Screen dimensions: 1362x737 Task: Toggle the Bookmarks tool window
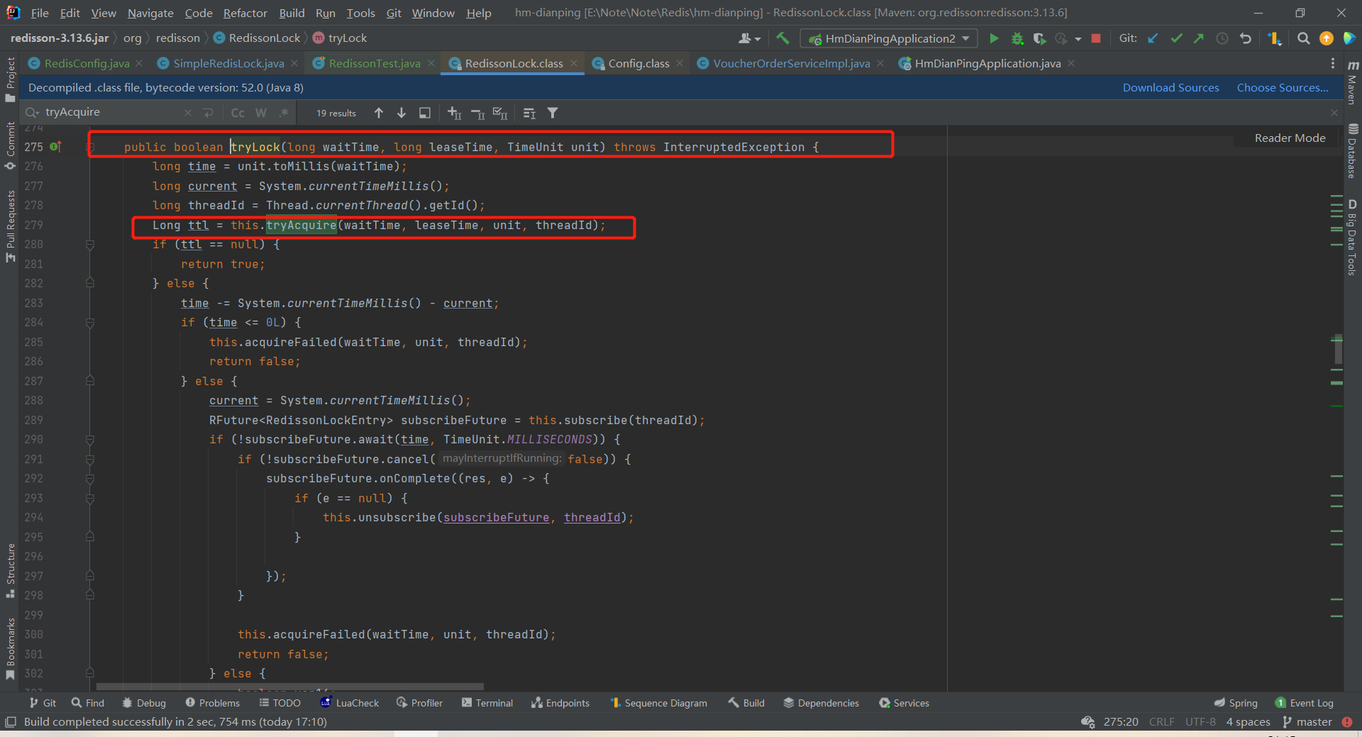(x=10, y=648)
